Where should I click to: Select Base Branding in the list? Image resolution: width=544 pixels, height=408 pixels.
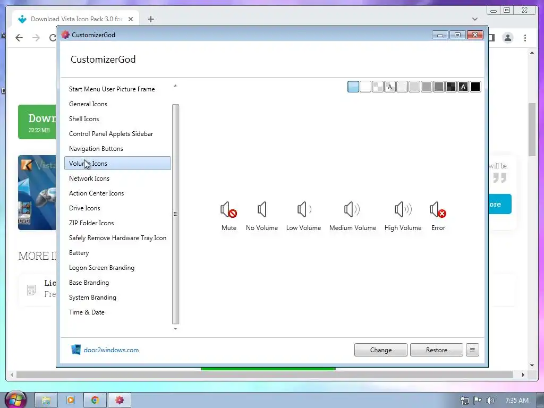click(117, 283)
